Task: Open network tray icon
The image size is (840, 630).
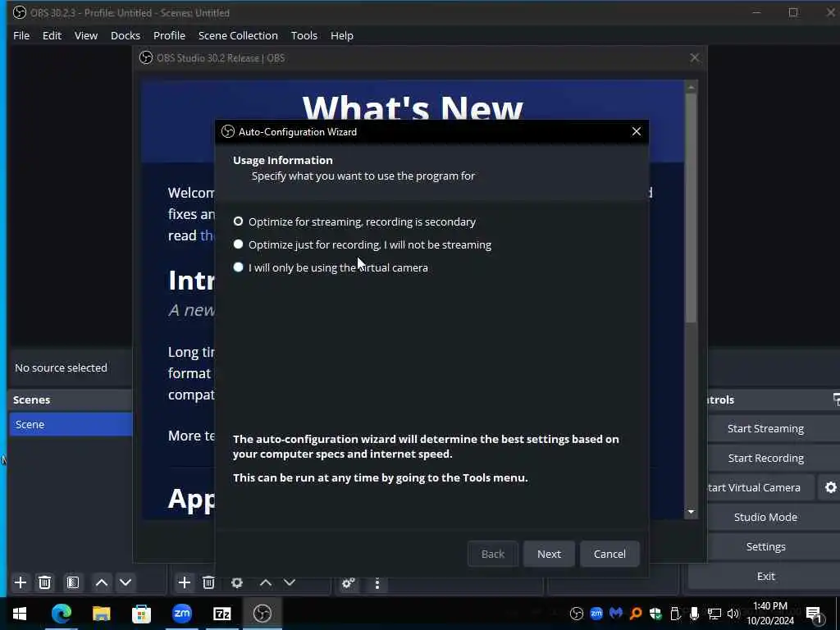Action: pos(714,614)
